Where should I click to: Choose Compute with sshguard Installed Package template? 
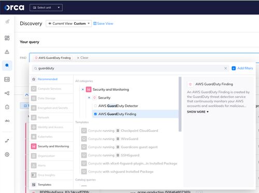[x=117, y=172]
